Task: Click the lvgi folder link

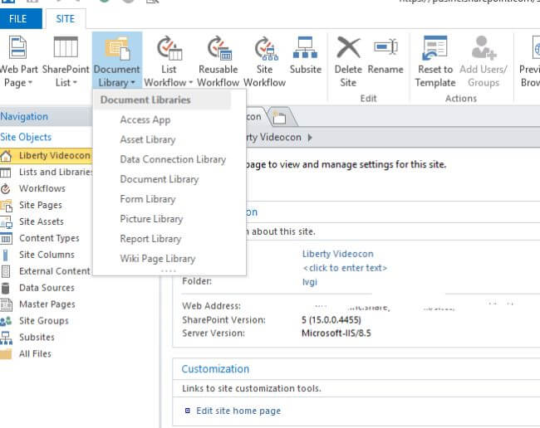Action: pyautogui.click(x=310, y=282)
